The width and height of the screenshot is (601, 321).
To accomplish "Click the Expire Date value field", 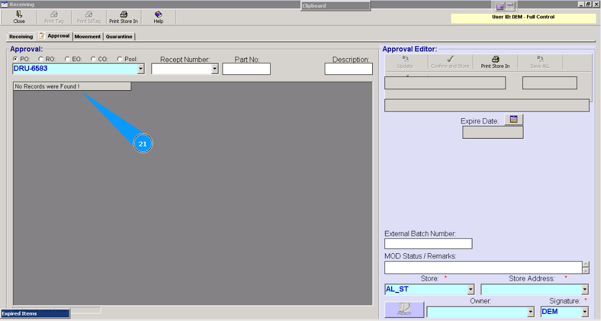I will pyautogui.click(x=493, y=132).
